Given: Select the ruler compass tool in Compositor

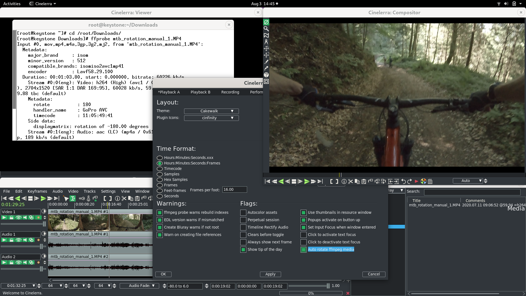Looking at the screenshot, I should point(266,42).
